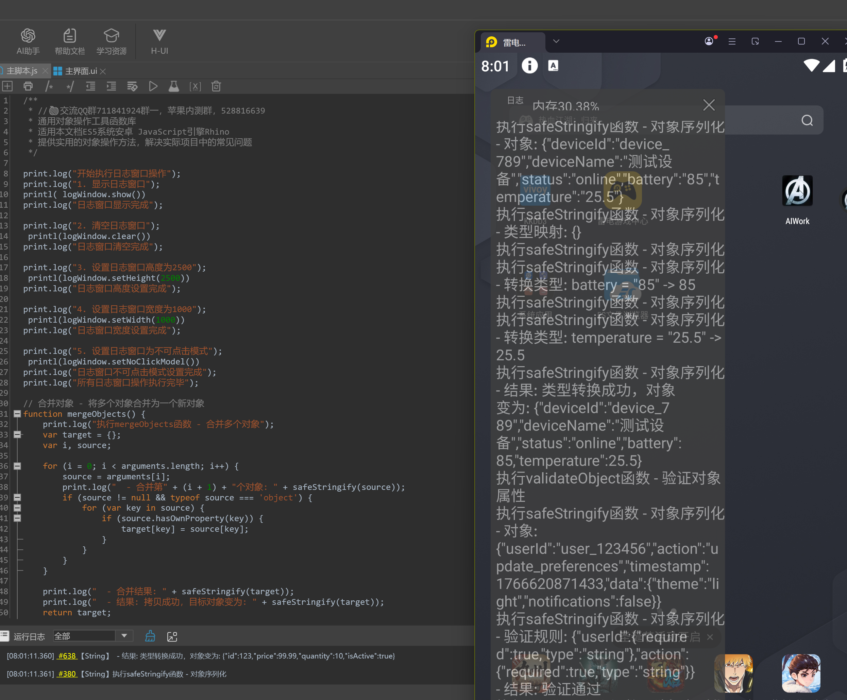The height and width of the screenshot is (700, 847).
Task: Open log line link #380
Action: pos(67,674)
